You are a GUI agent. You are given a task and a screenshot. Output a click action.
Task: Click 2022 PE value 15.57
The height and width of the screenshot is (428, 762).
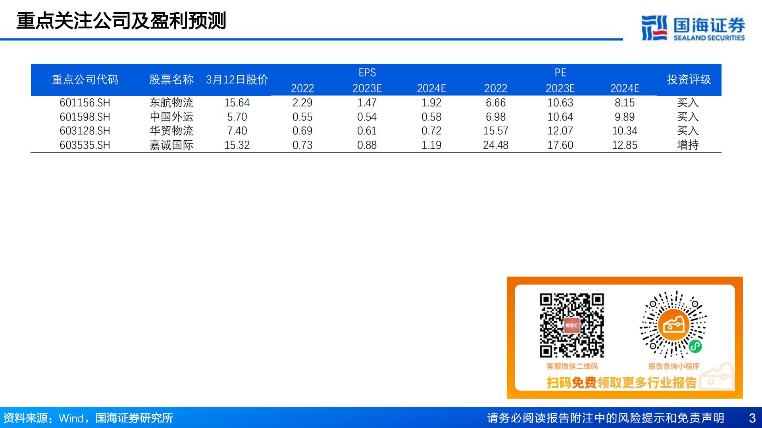(x=496, y=131)
